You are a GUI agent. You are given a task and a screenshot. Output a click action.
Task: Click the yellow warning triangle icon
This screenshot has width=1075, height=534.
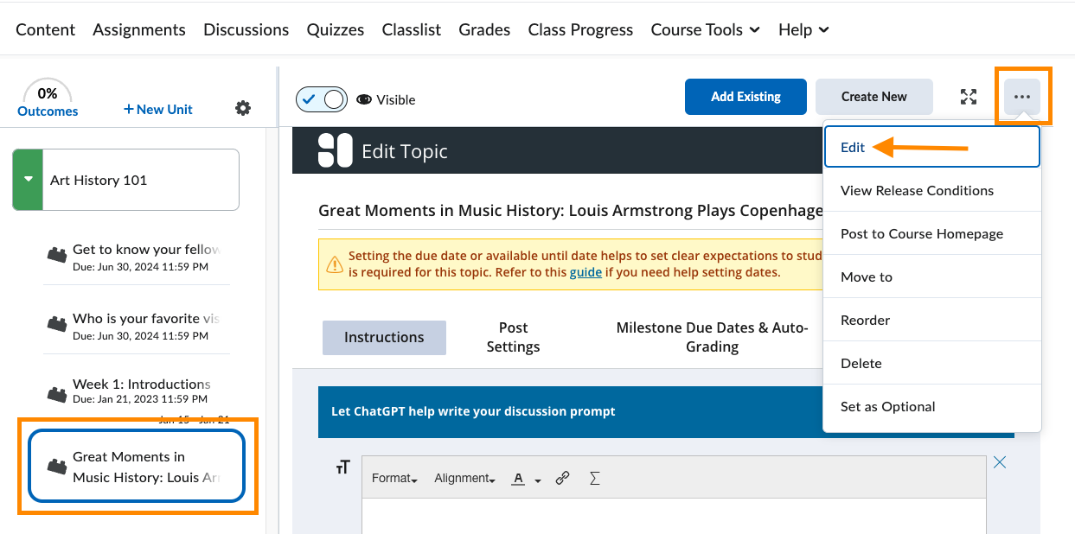[x=334, y=264]
